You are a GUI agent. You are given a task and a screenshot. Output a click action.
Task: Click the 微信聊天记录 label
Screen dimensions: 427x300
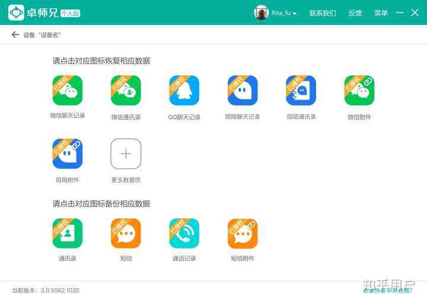tap(68, 116)
